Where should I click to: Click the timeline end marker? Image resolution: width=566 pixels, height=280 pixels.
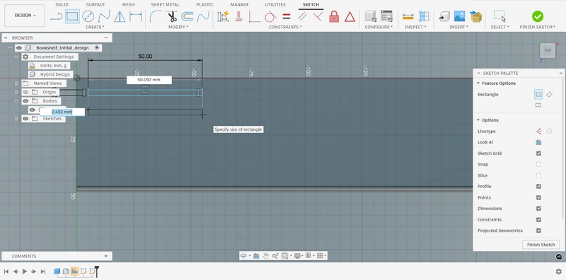(x=97, y=271)
